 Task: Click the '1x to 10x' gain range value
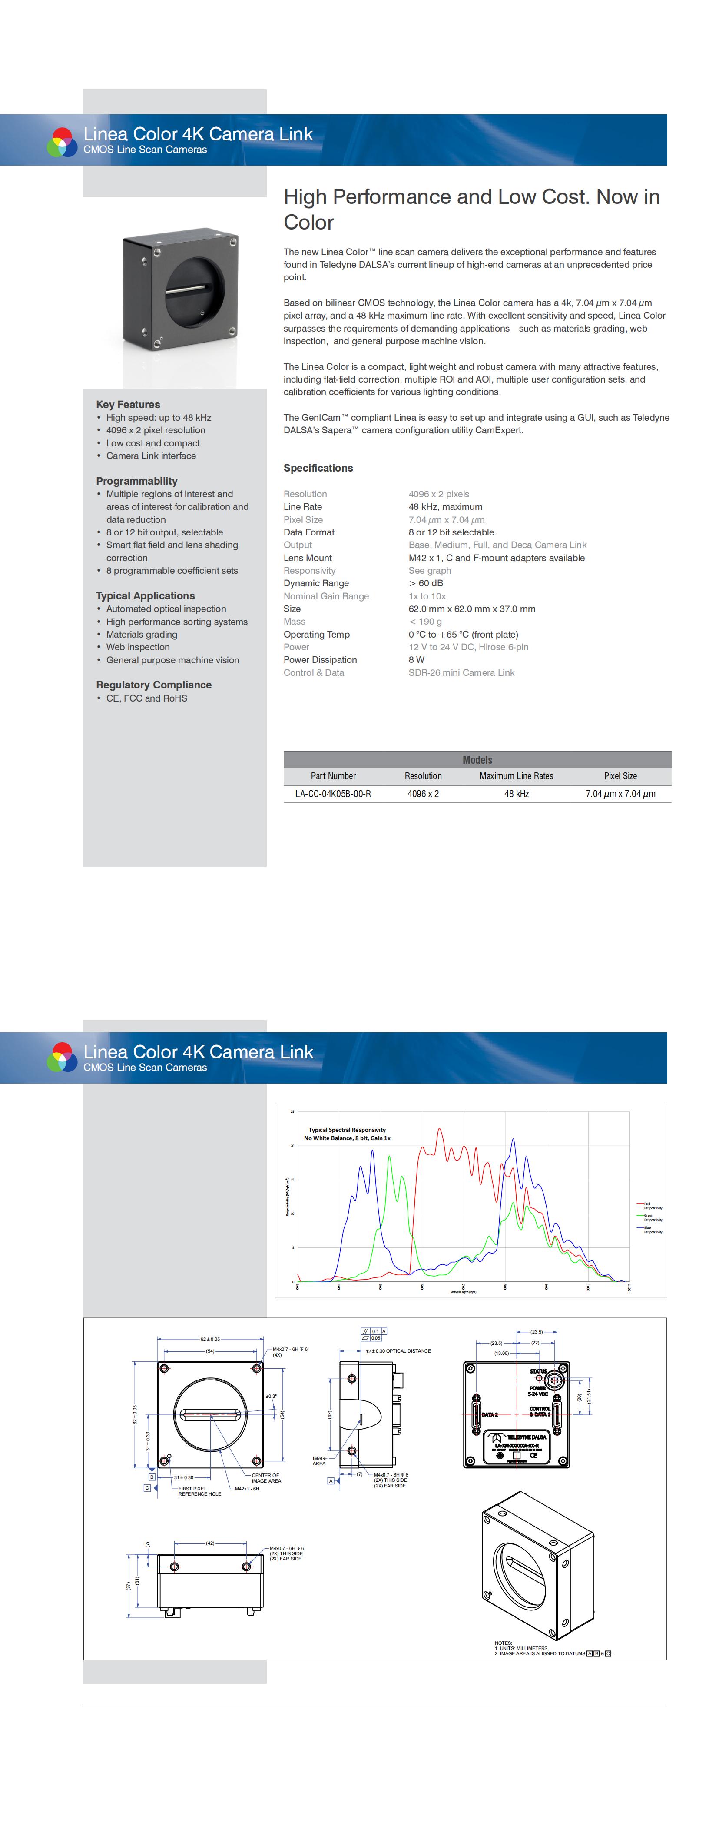pyautogui.click(x=427, y=596)
